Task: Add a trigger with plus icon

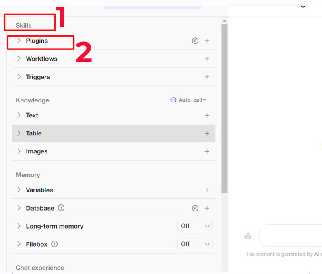Action: 207,77
